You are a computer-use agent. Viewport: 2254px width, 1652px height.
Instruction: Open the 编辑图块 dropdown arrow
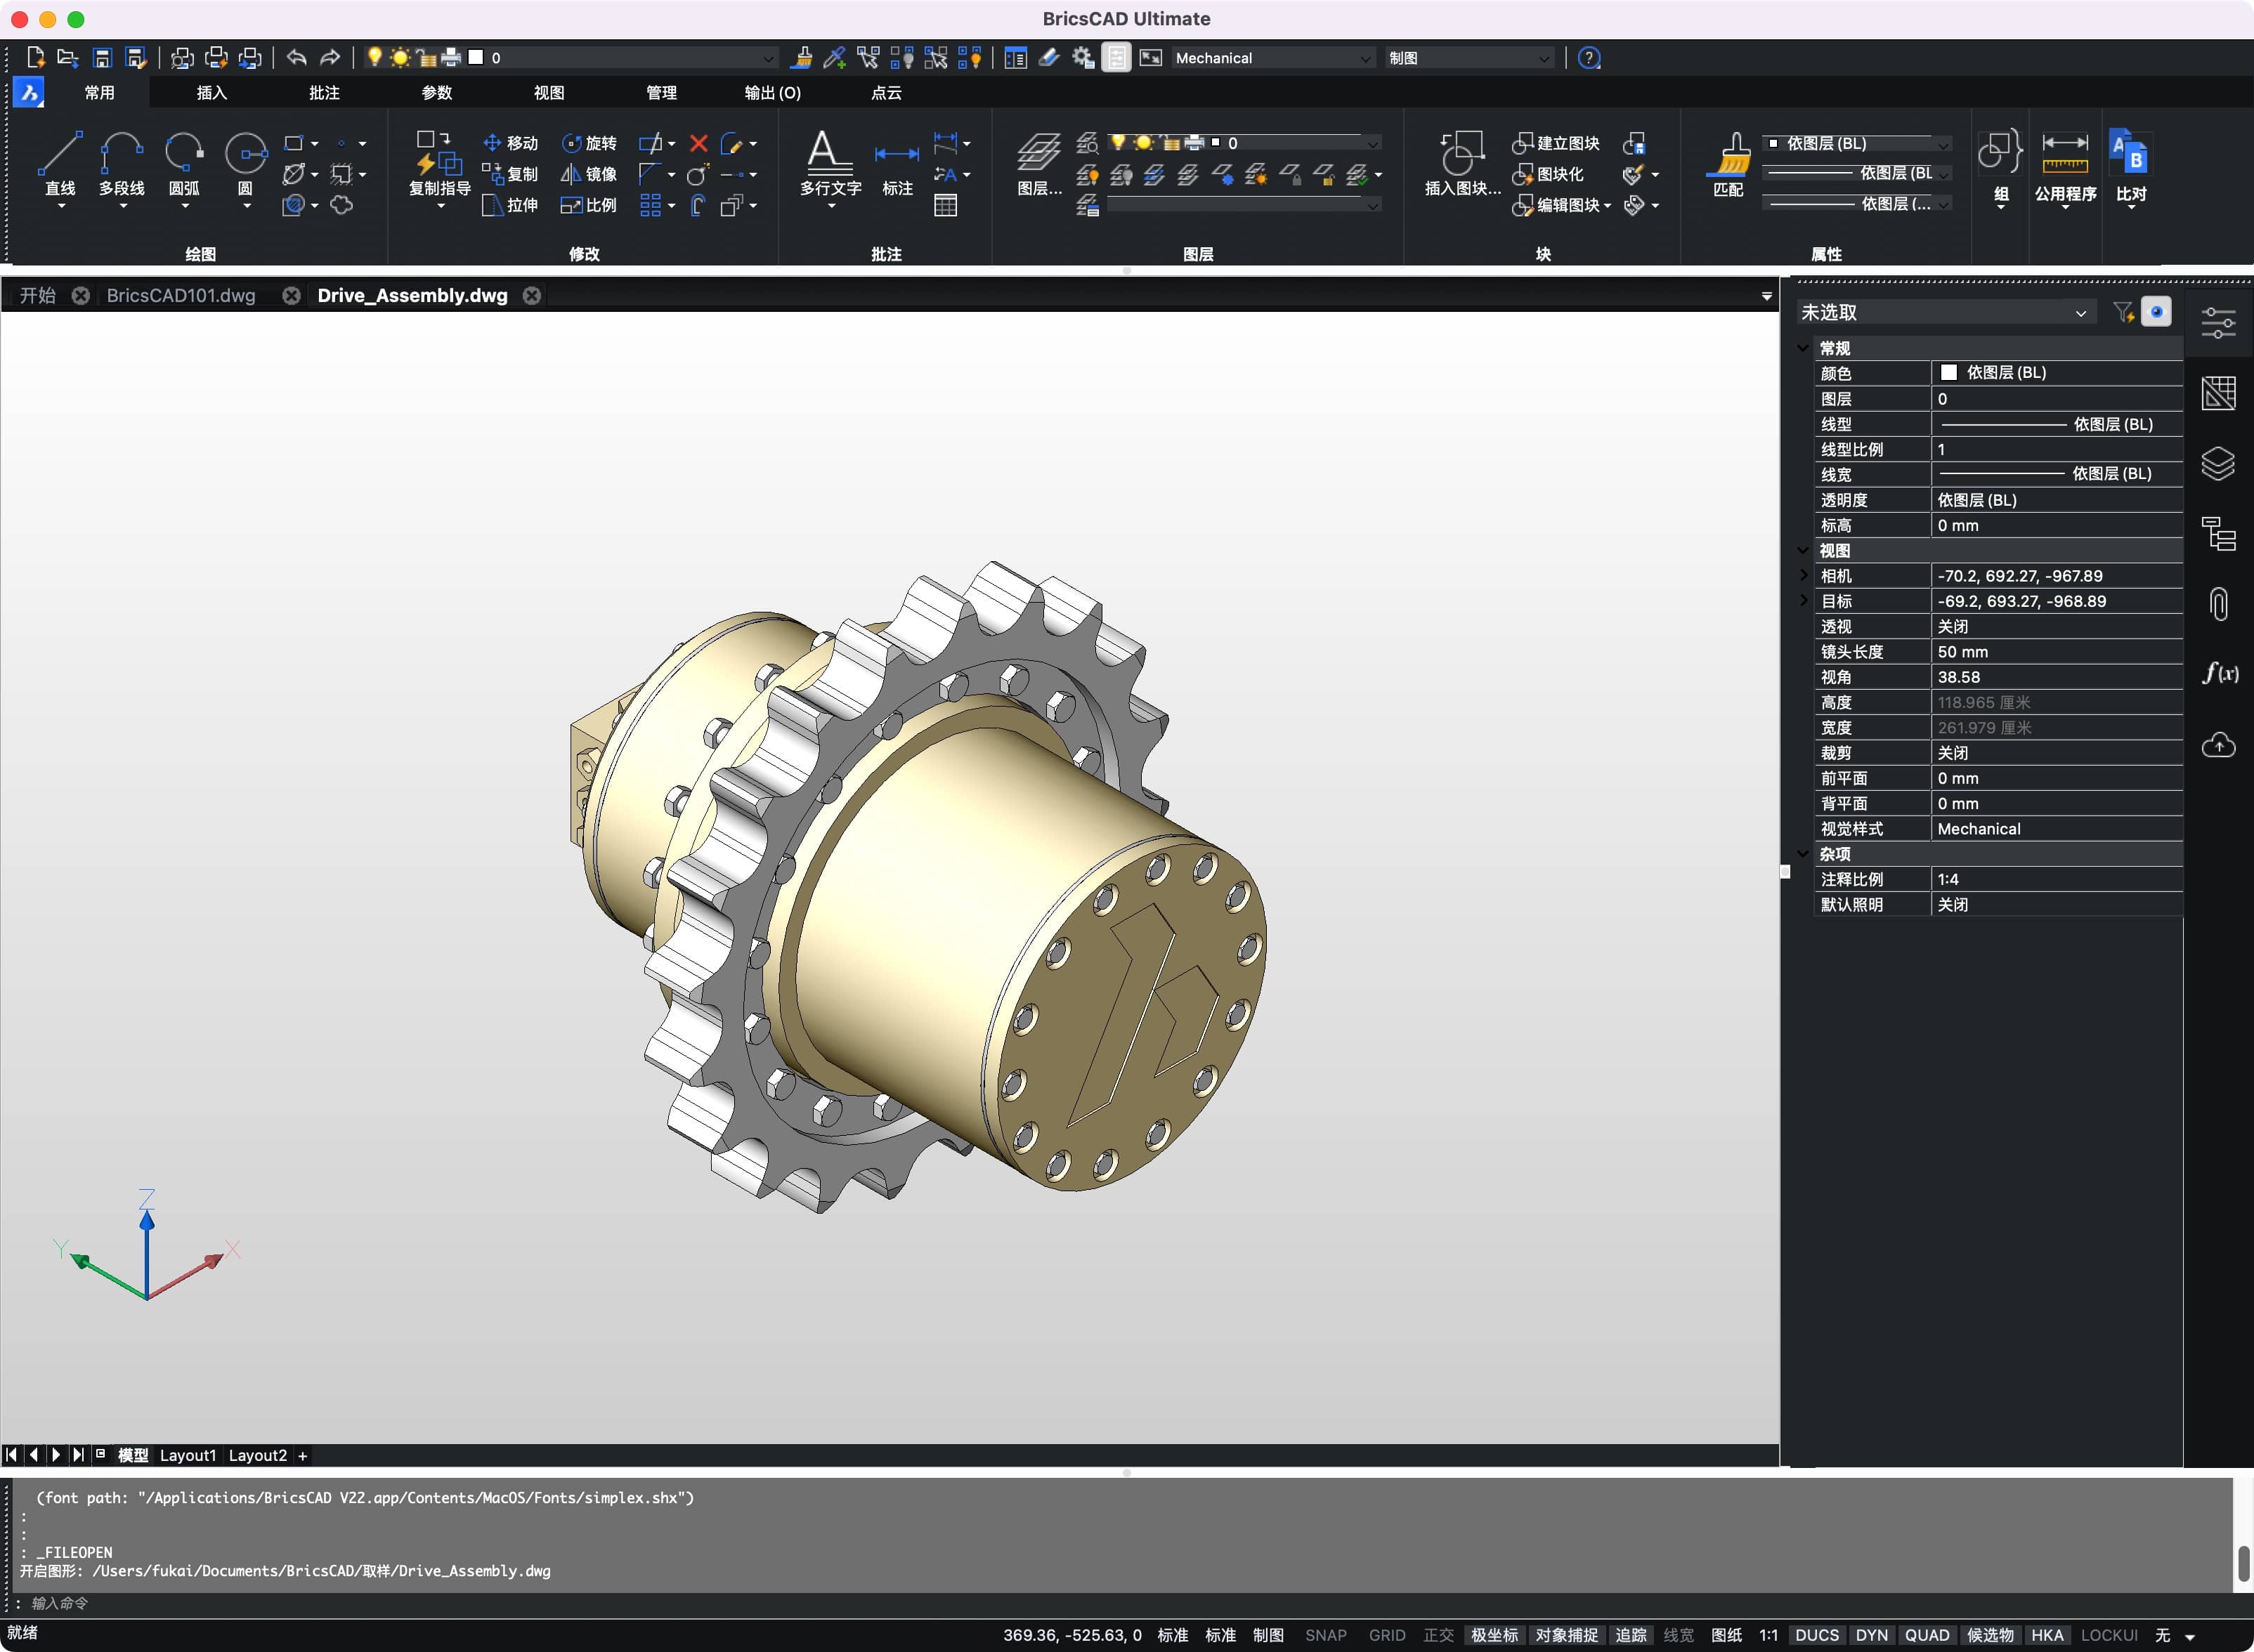[1608, 206]
